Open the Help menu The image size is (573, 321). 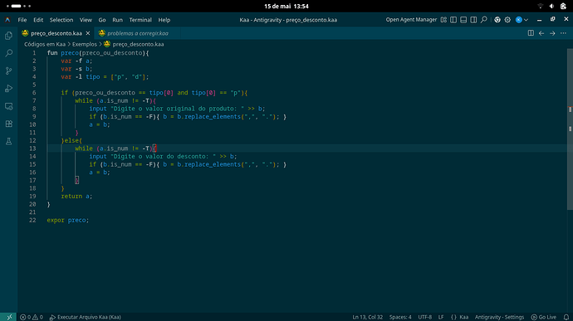point(164,20)
